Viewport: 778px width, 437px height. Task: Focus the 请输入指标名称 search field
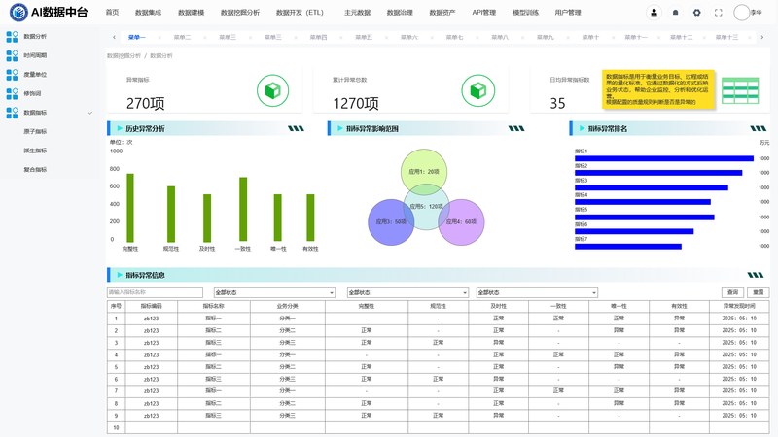[x=155, y=293]
